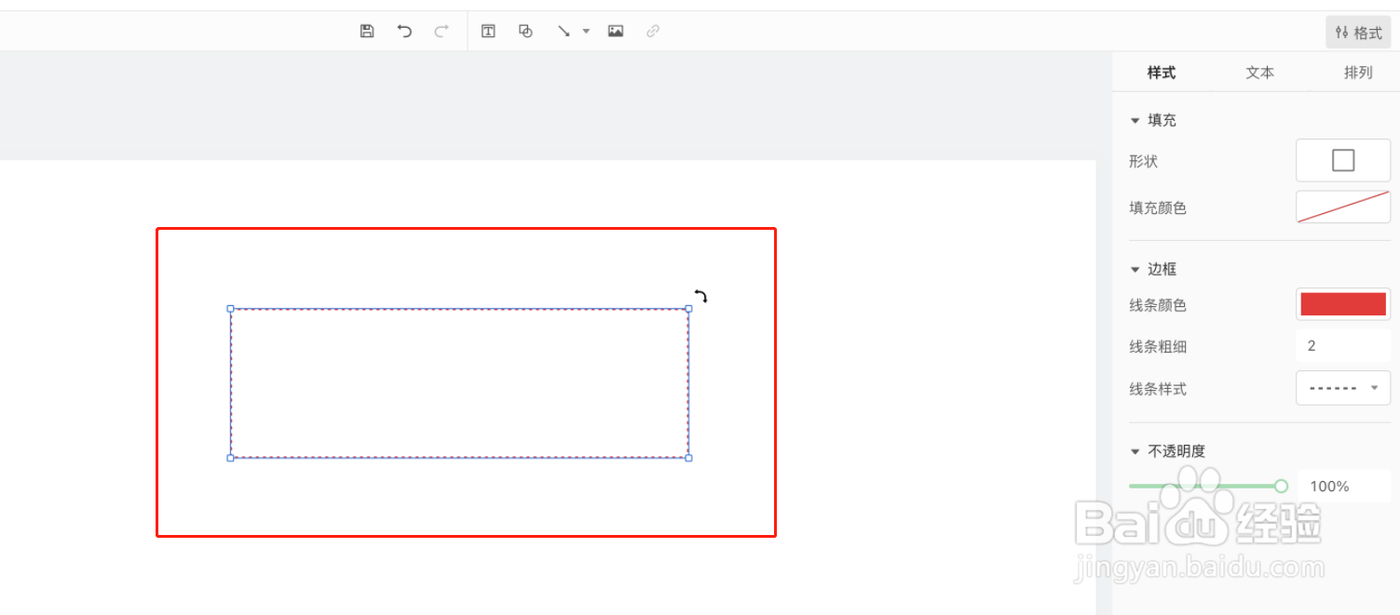This screenshot has width=1400, height=615.
Task: Collapse the 不透明度 section
Action: [x=1135, y=452]
